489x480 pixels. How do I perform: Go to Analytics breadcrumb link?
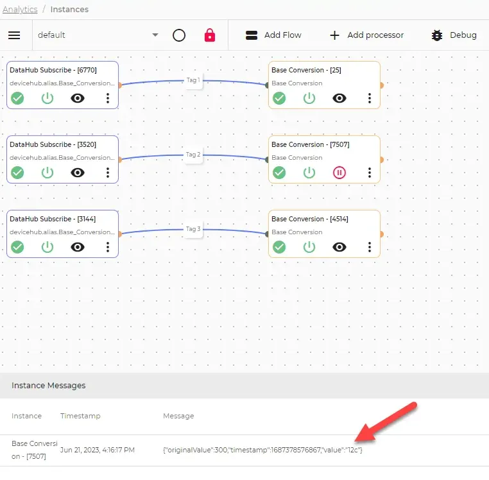tap(20, 10)
